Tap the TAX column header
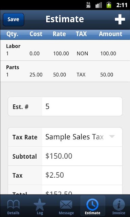The width and height of the screenshot is (130, 217). pos(81,34)
